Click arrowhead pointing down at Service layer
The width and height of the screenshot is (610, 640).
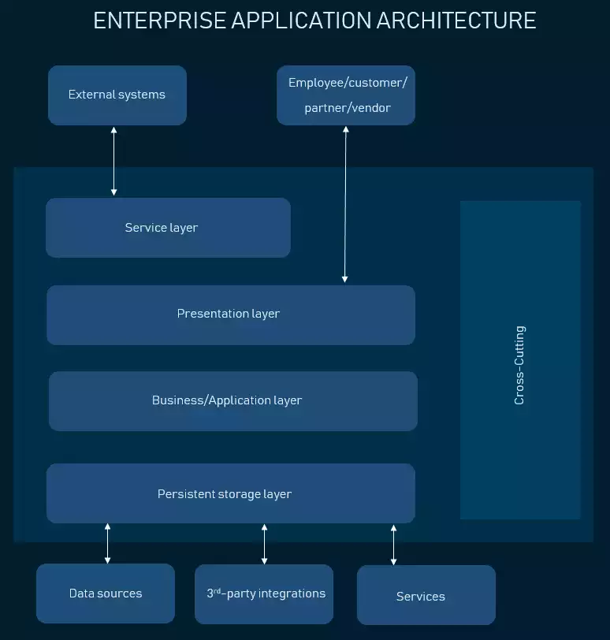pyautogui.click(x=114, y=192)
